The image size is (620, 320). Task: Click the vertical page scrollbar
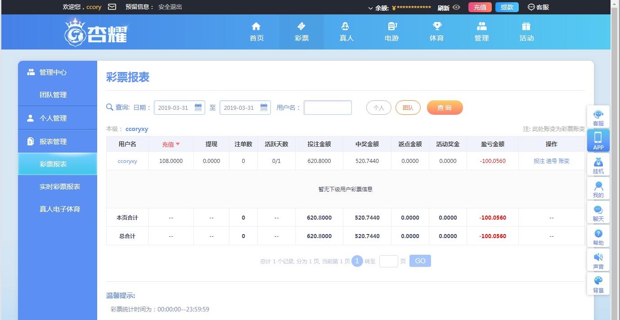615,160
